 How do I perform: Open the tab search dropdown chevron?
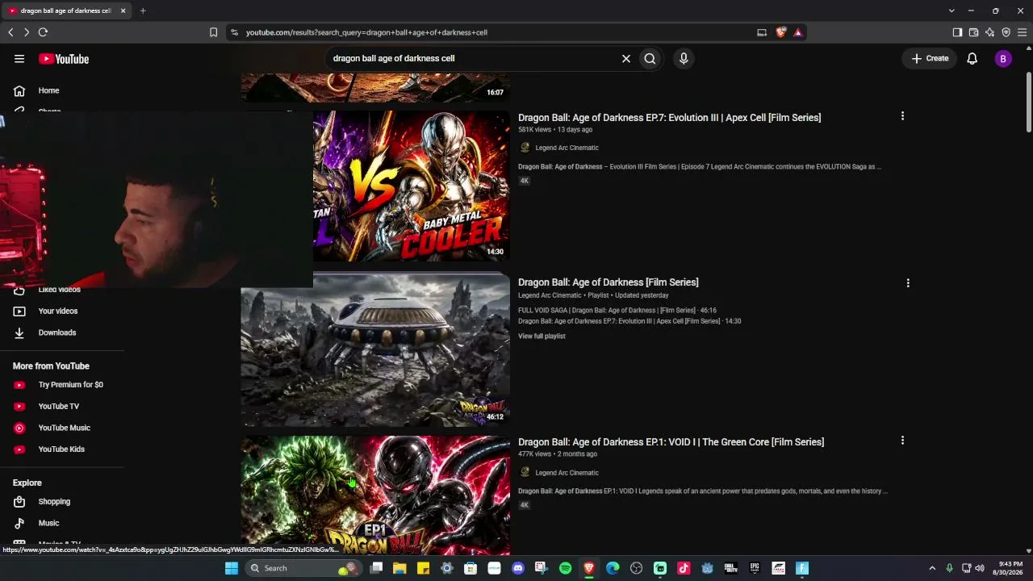pyautogui.click(x=951, y=10)
